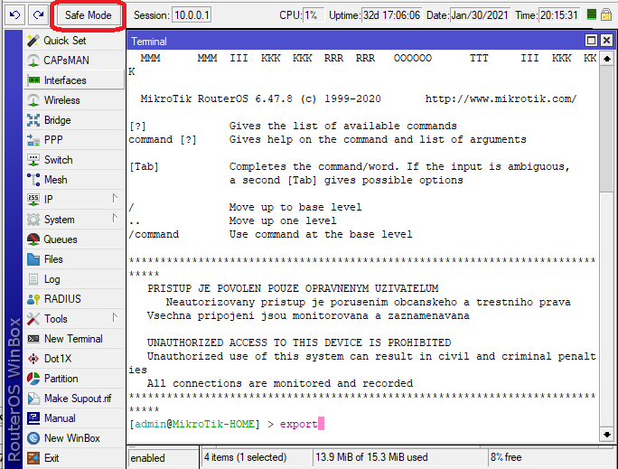This screenshot has width=618, height=469.
Task: Open the Quick Set menu item
Action: coord(74,40)
